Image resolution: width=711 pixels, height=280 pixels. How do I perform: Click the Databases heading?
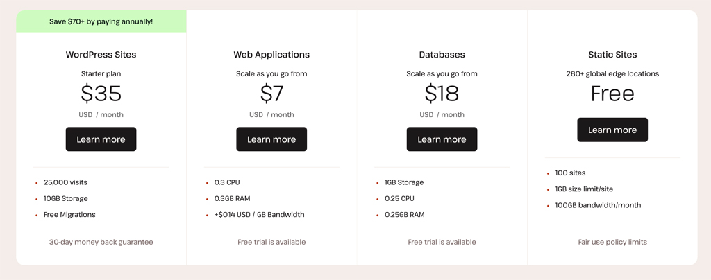click(442, 55)
